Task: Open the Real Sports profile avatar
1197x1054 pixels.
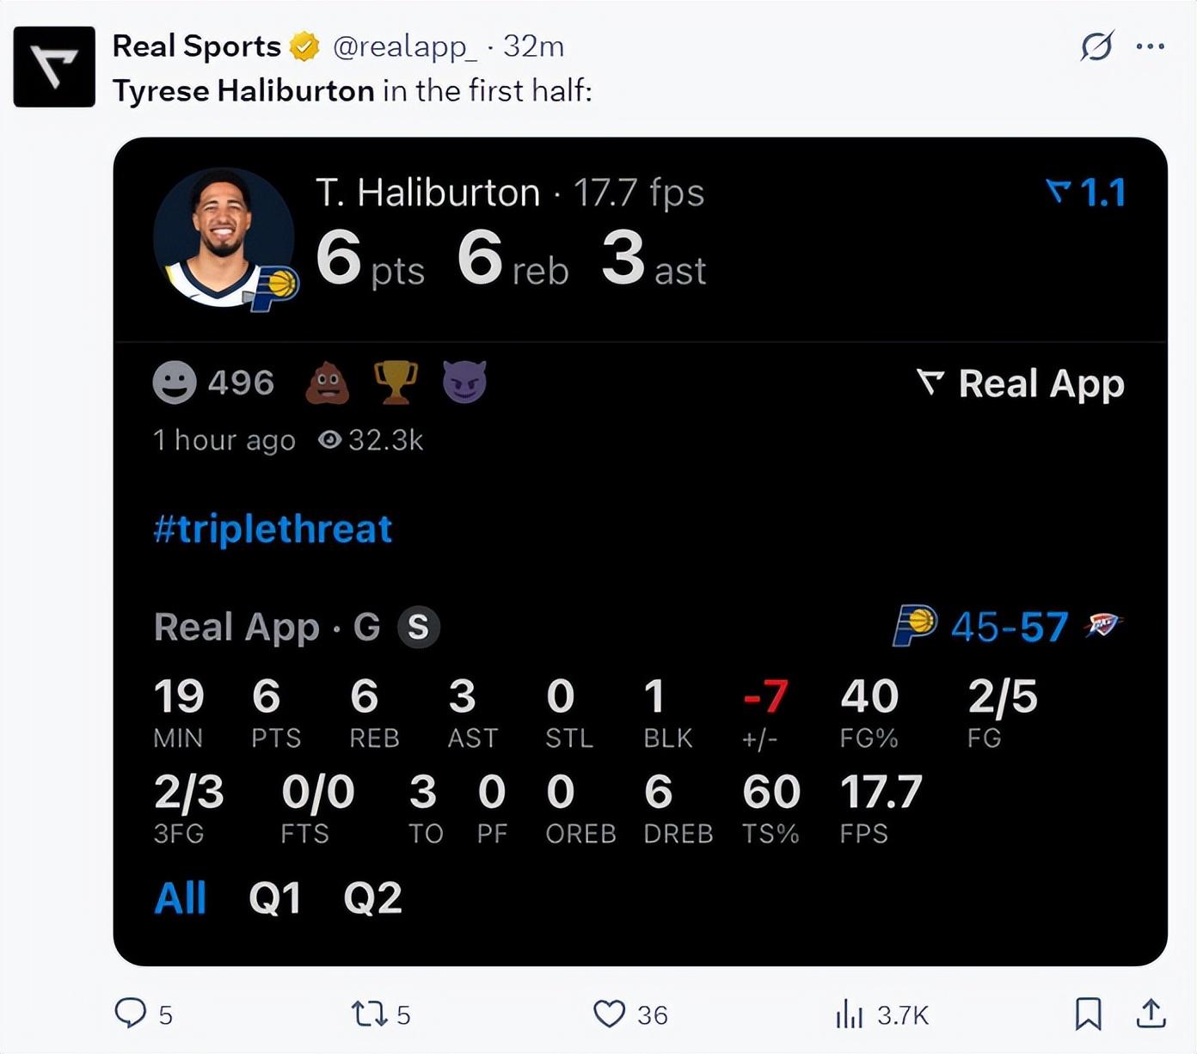Action: (x=54, y=67)
